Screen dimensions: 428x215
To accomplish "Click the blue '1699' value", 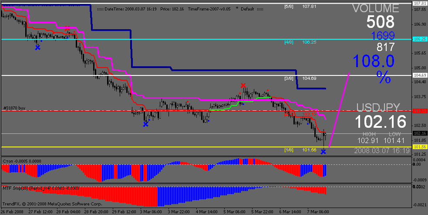I will pos(383,36).
